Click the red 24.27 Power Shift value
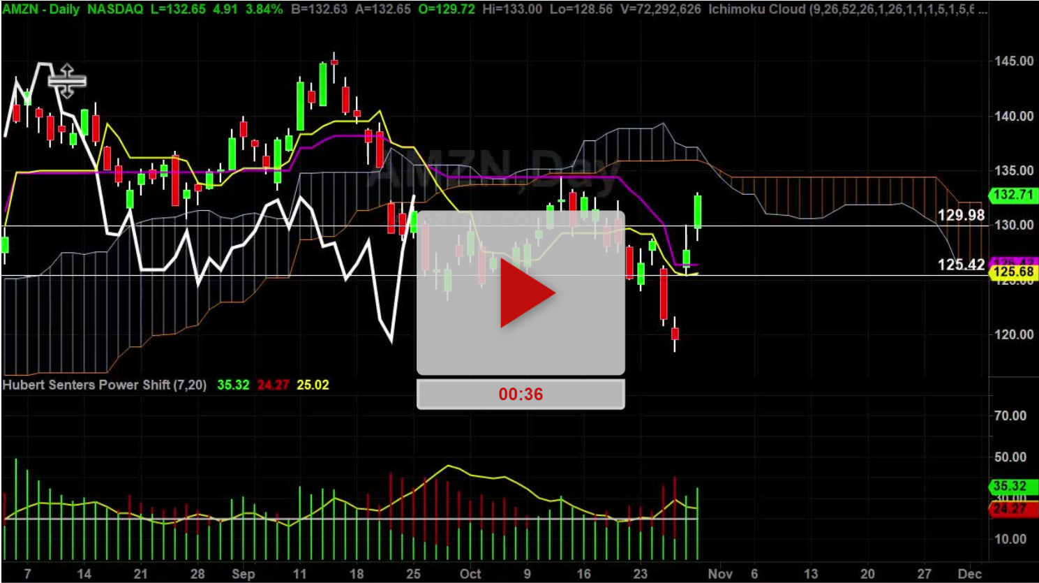1039x583 pixels. pyautogui.click(x=273, y=385)
